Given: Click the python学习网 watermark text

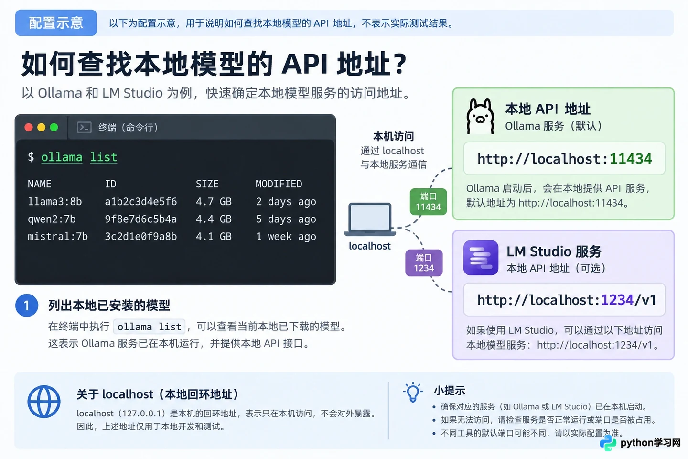Looking at the screenshot, I should pos(651,443).
